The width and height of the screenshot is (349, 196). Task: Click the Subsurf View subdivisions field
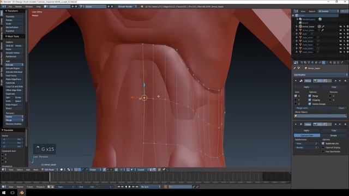click(x=307, y=144)
